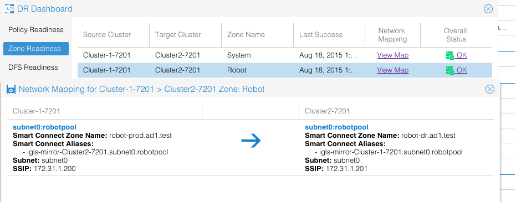Screen dimensions: 516x202
Task: Open View Map for the System zone
Action: pyautogui.click(x=392, y=55)
